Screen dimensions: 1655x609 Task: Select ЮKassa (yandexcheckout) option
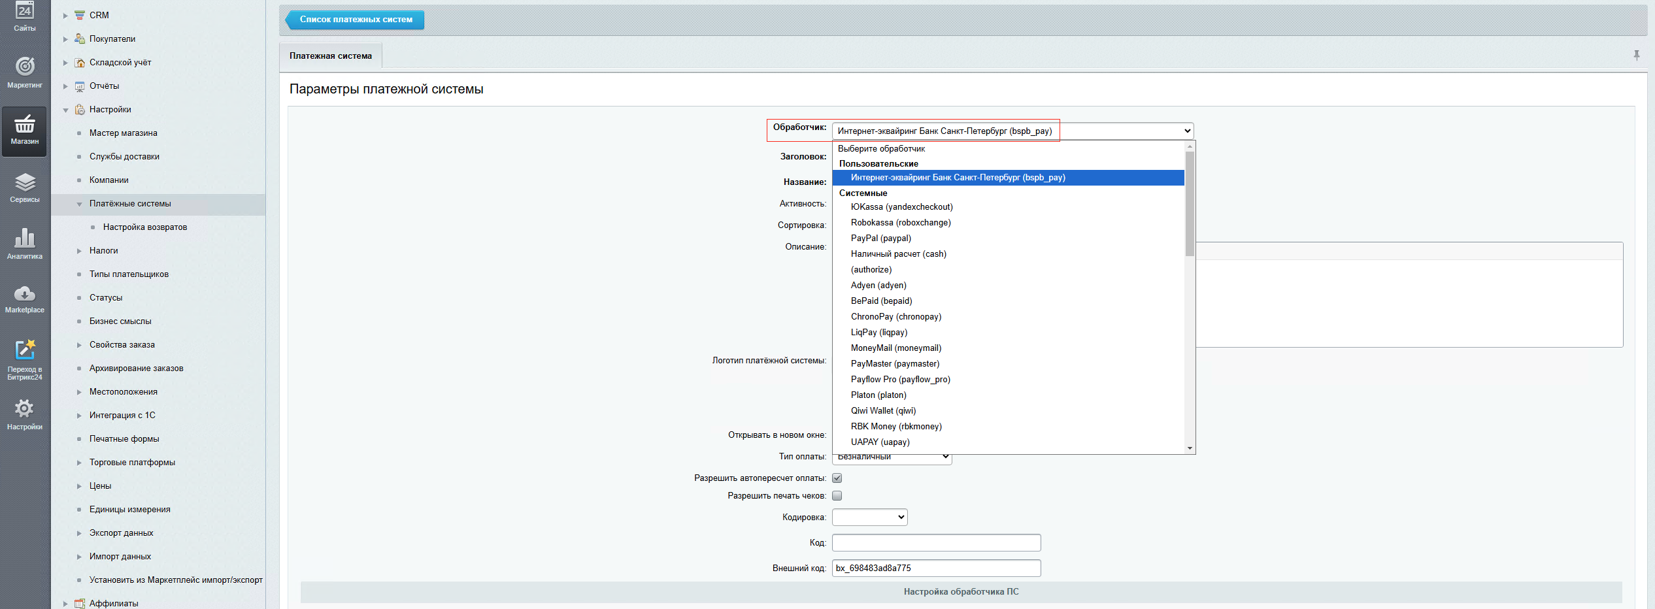1008,207
